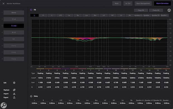Open band 16 filter Type dropdown
Viewport: 173px width, 109px height.
click(x=166, y=73)
